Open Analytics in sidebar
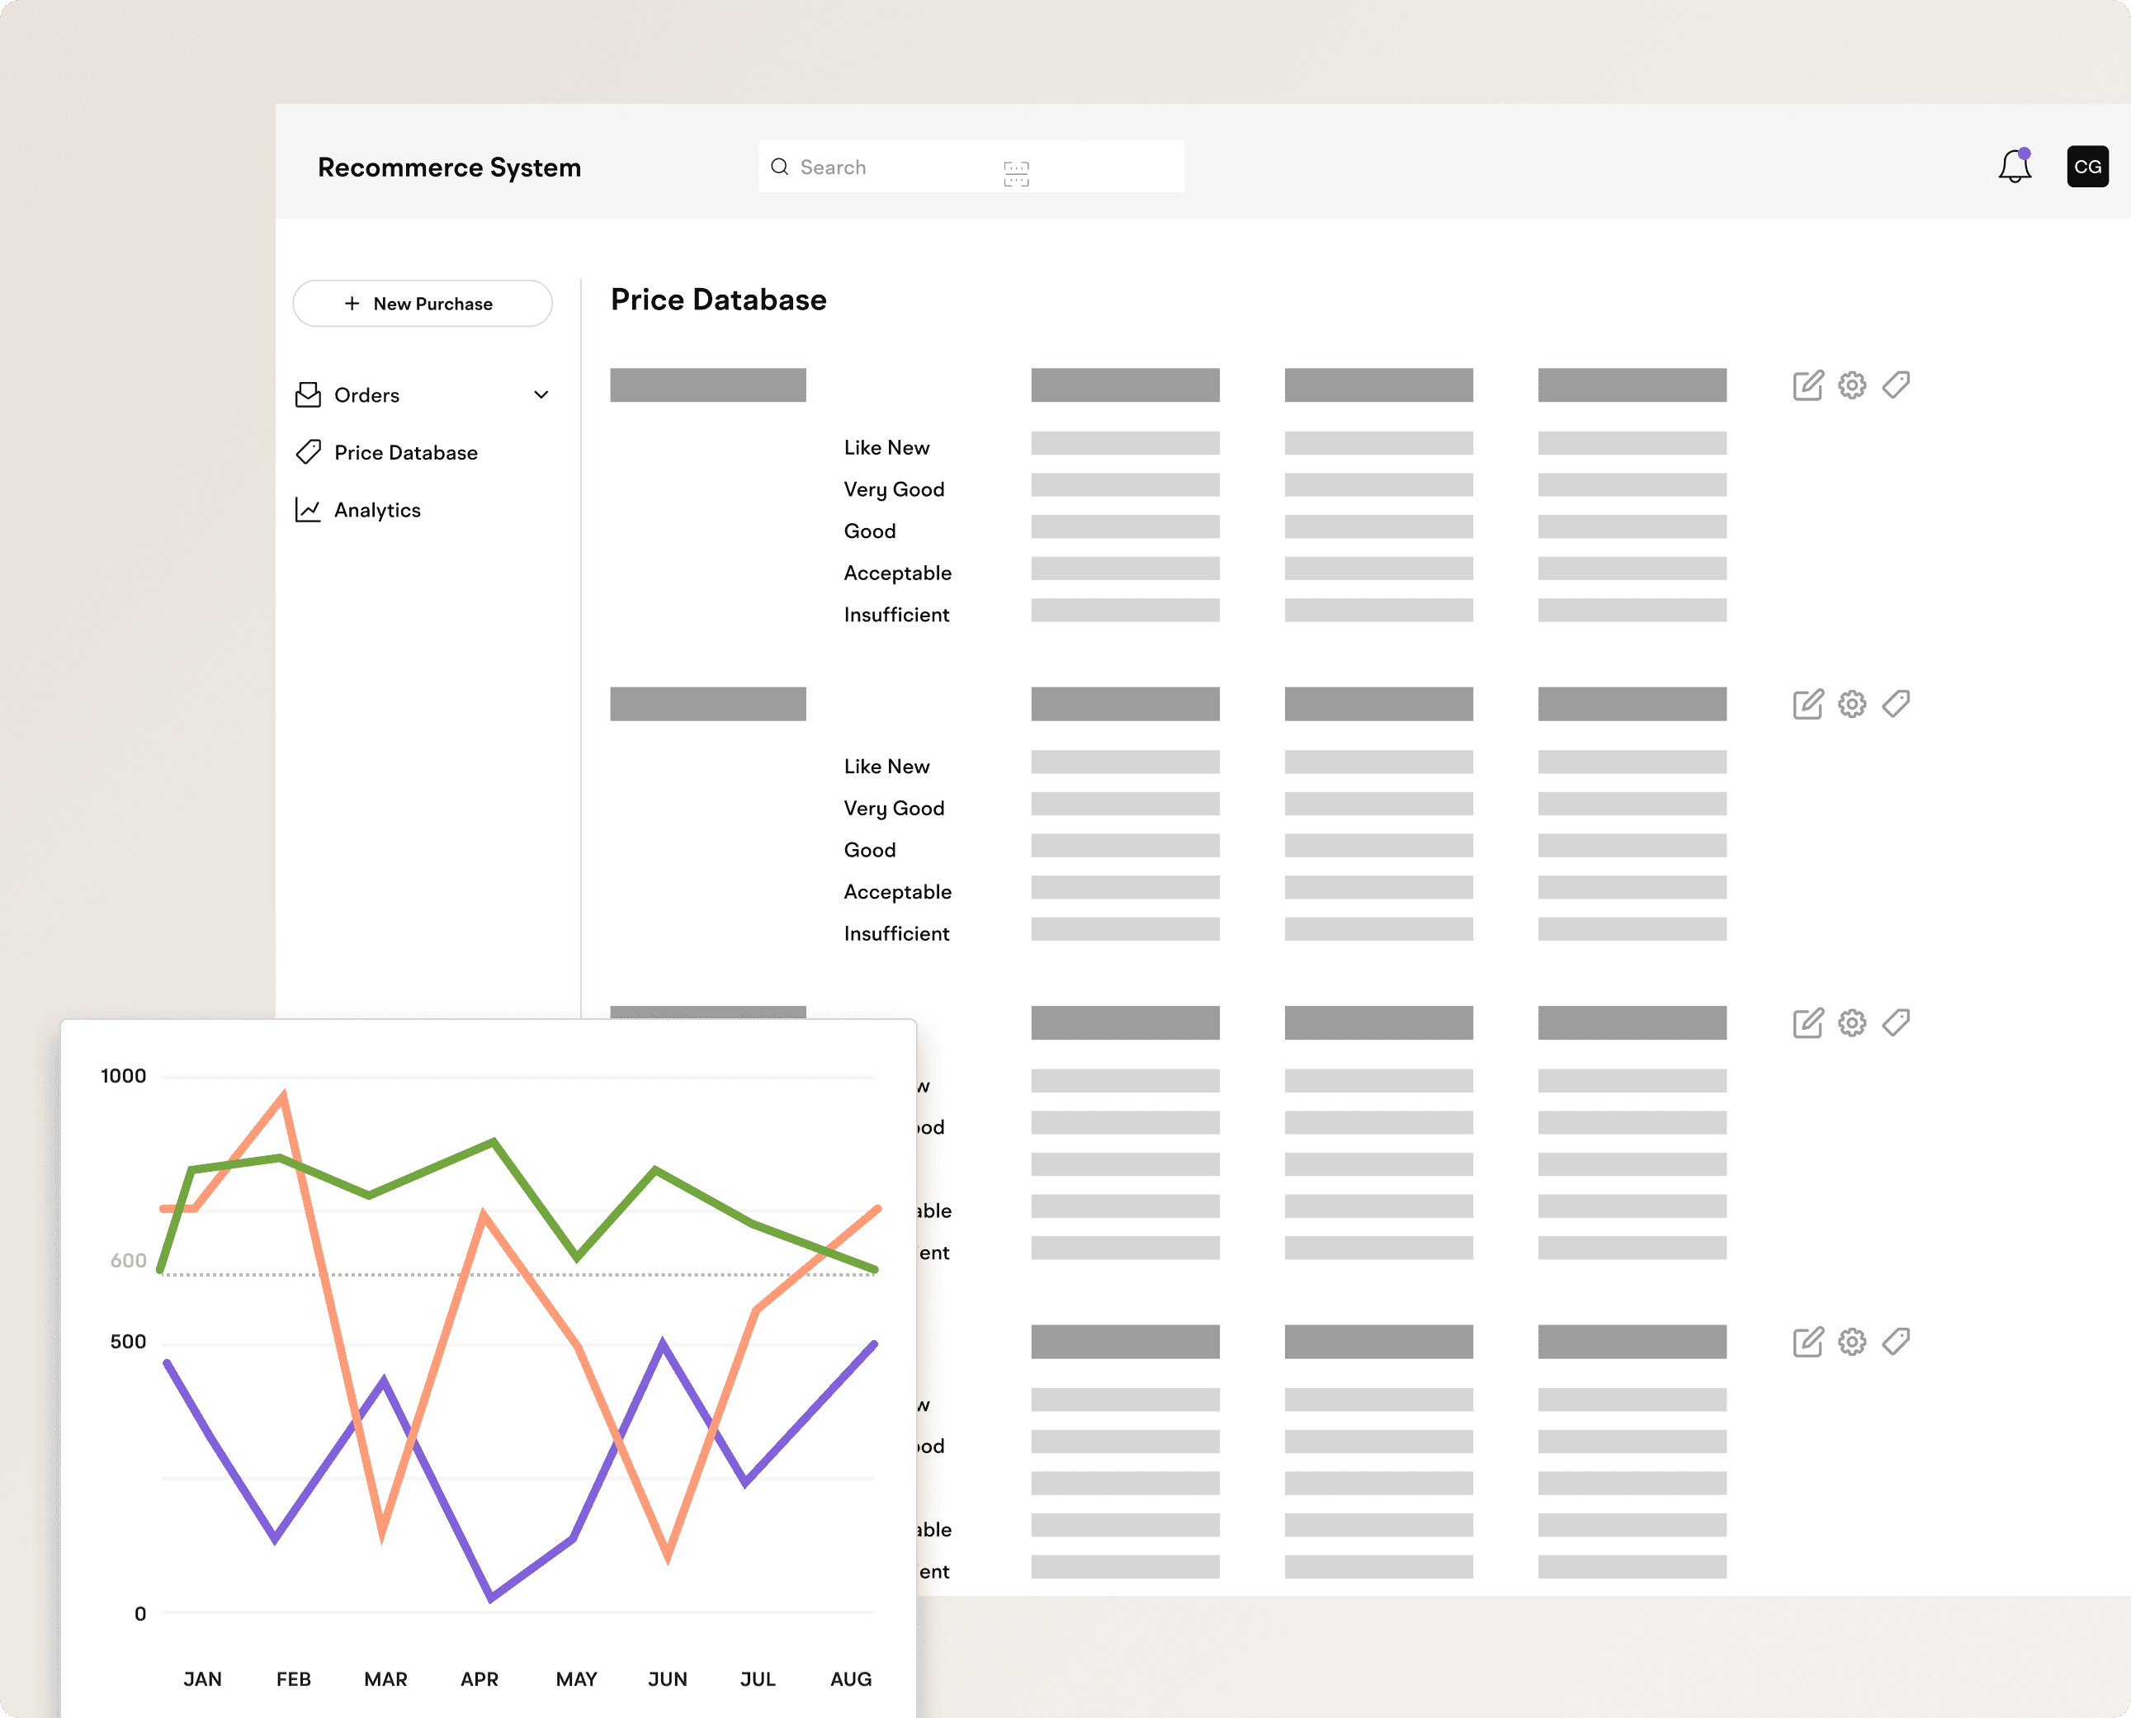2131x1718 pixels. [377, 510]
